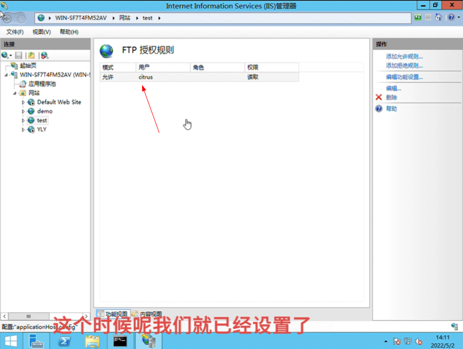The height and width of the screenshot is (349, 463).
Task: Click the Back navigation arrow button
Action: [x=8, y=18]
